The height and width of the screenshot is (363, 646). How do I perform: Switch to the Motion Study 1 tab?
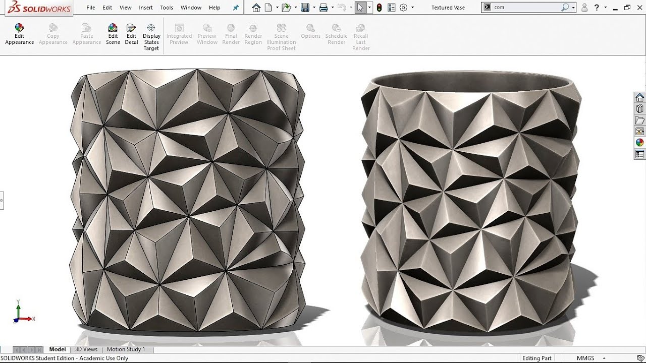[x=126, y=349]
